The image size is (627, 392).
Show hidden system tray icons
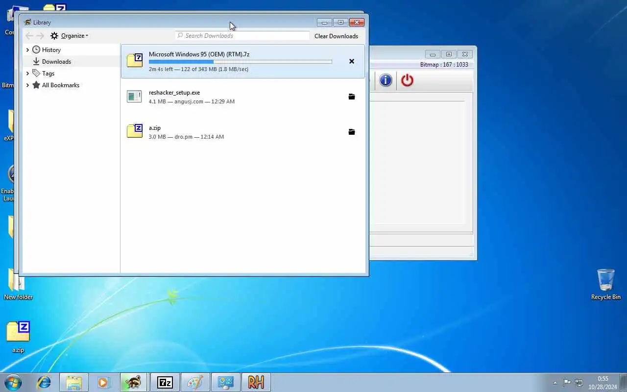pos(555,383)
